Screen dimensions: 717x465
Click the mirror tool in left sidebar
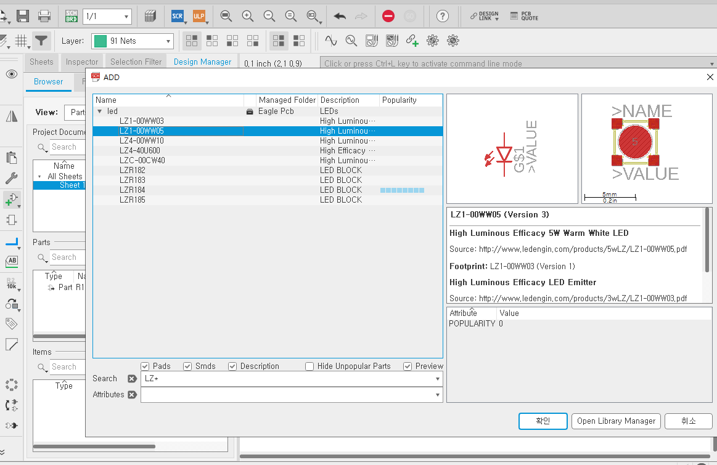click(12, 116)
